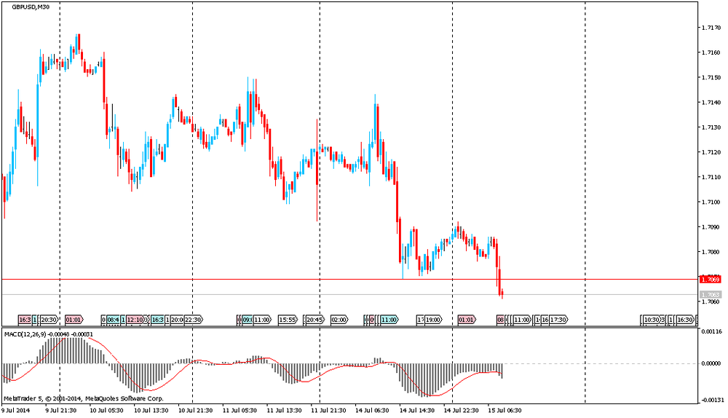Select the 17:30 event marker

(558, 320)
